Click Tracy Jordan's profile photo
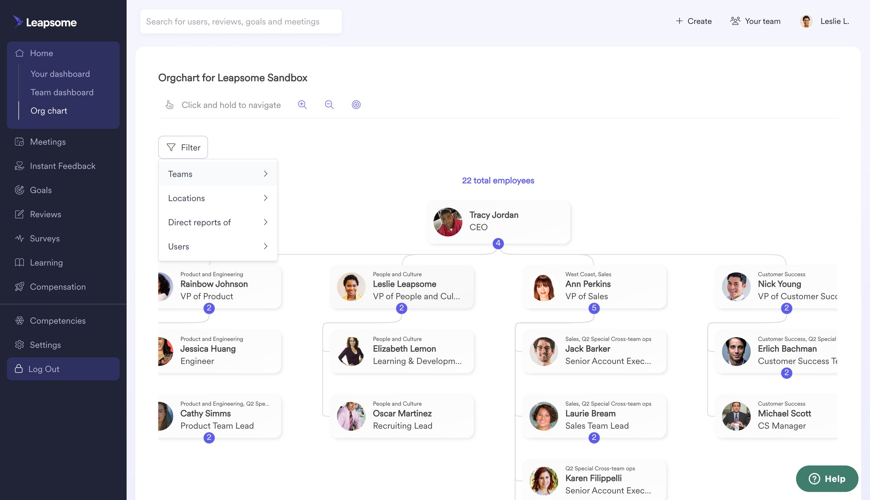 click(448, 222)
